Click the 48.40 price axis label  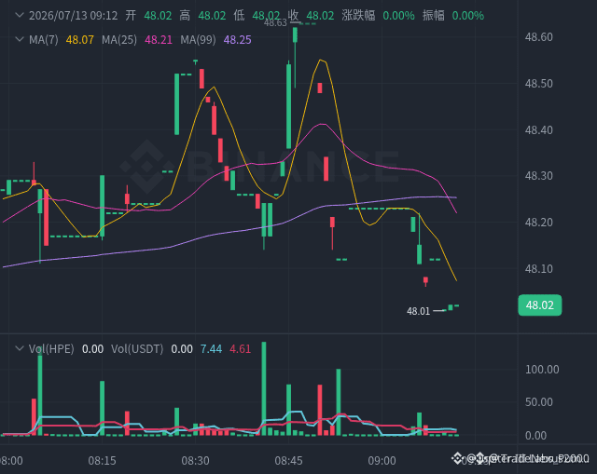[x=539, y=130]
